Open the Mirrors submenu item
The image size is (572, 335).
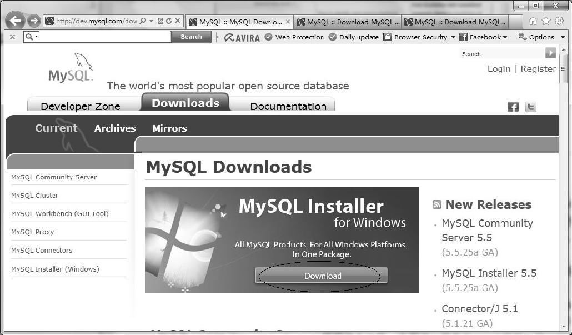169,128
